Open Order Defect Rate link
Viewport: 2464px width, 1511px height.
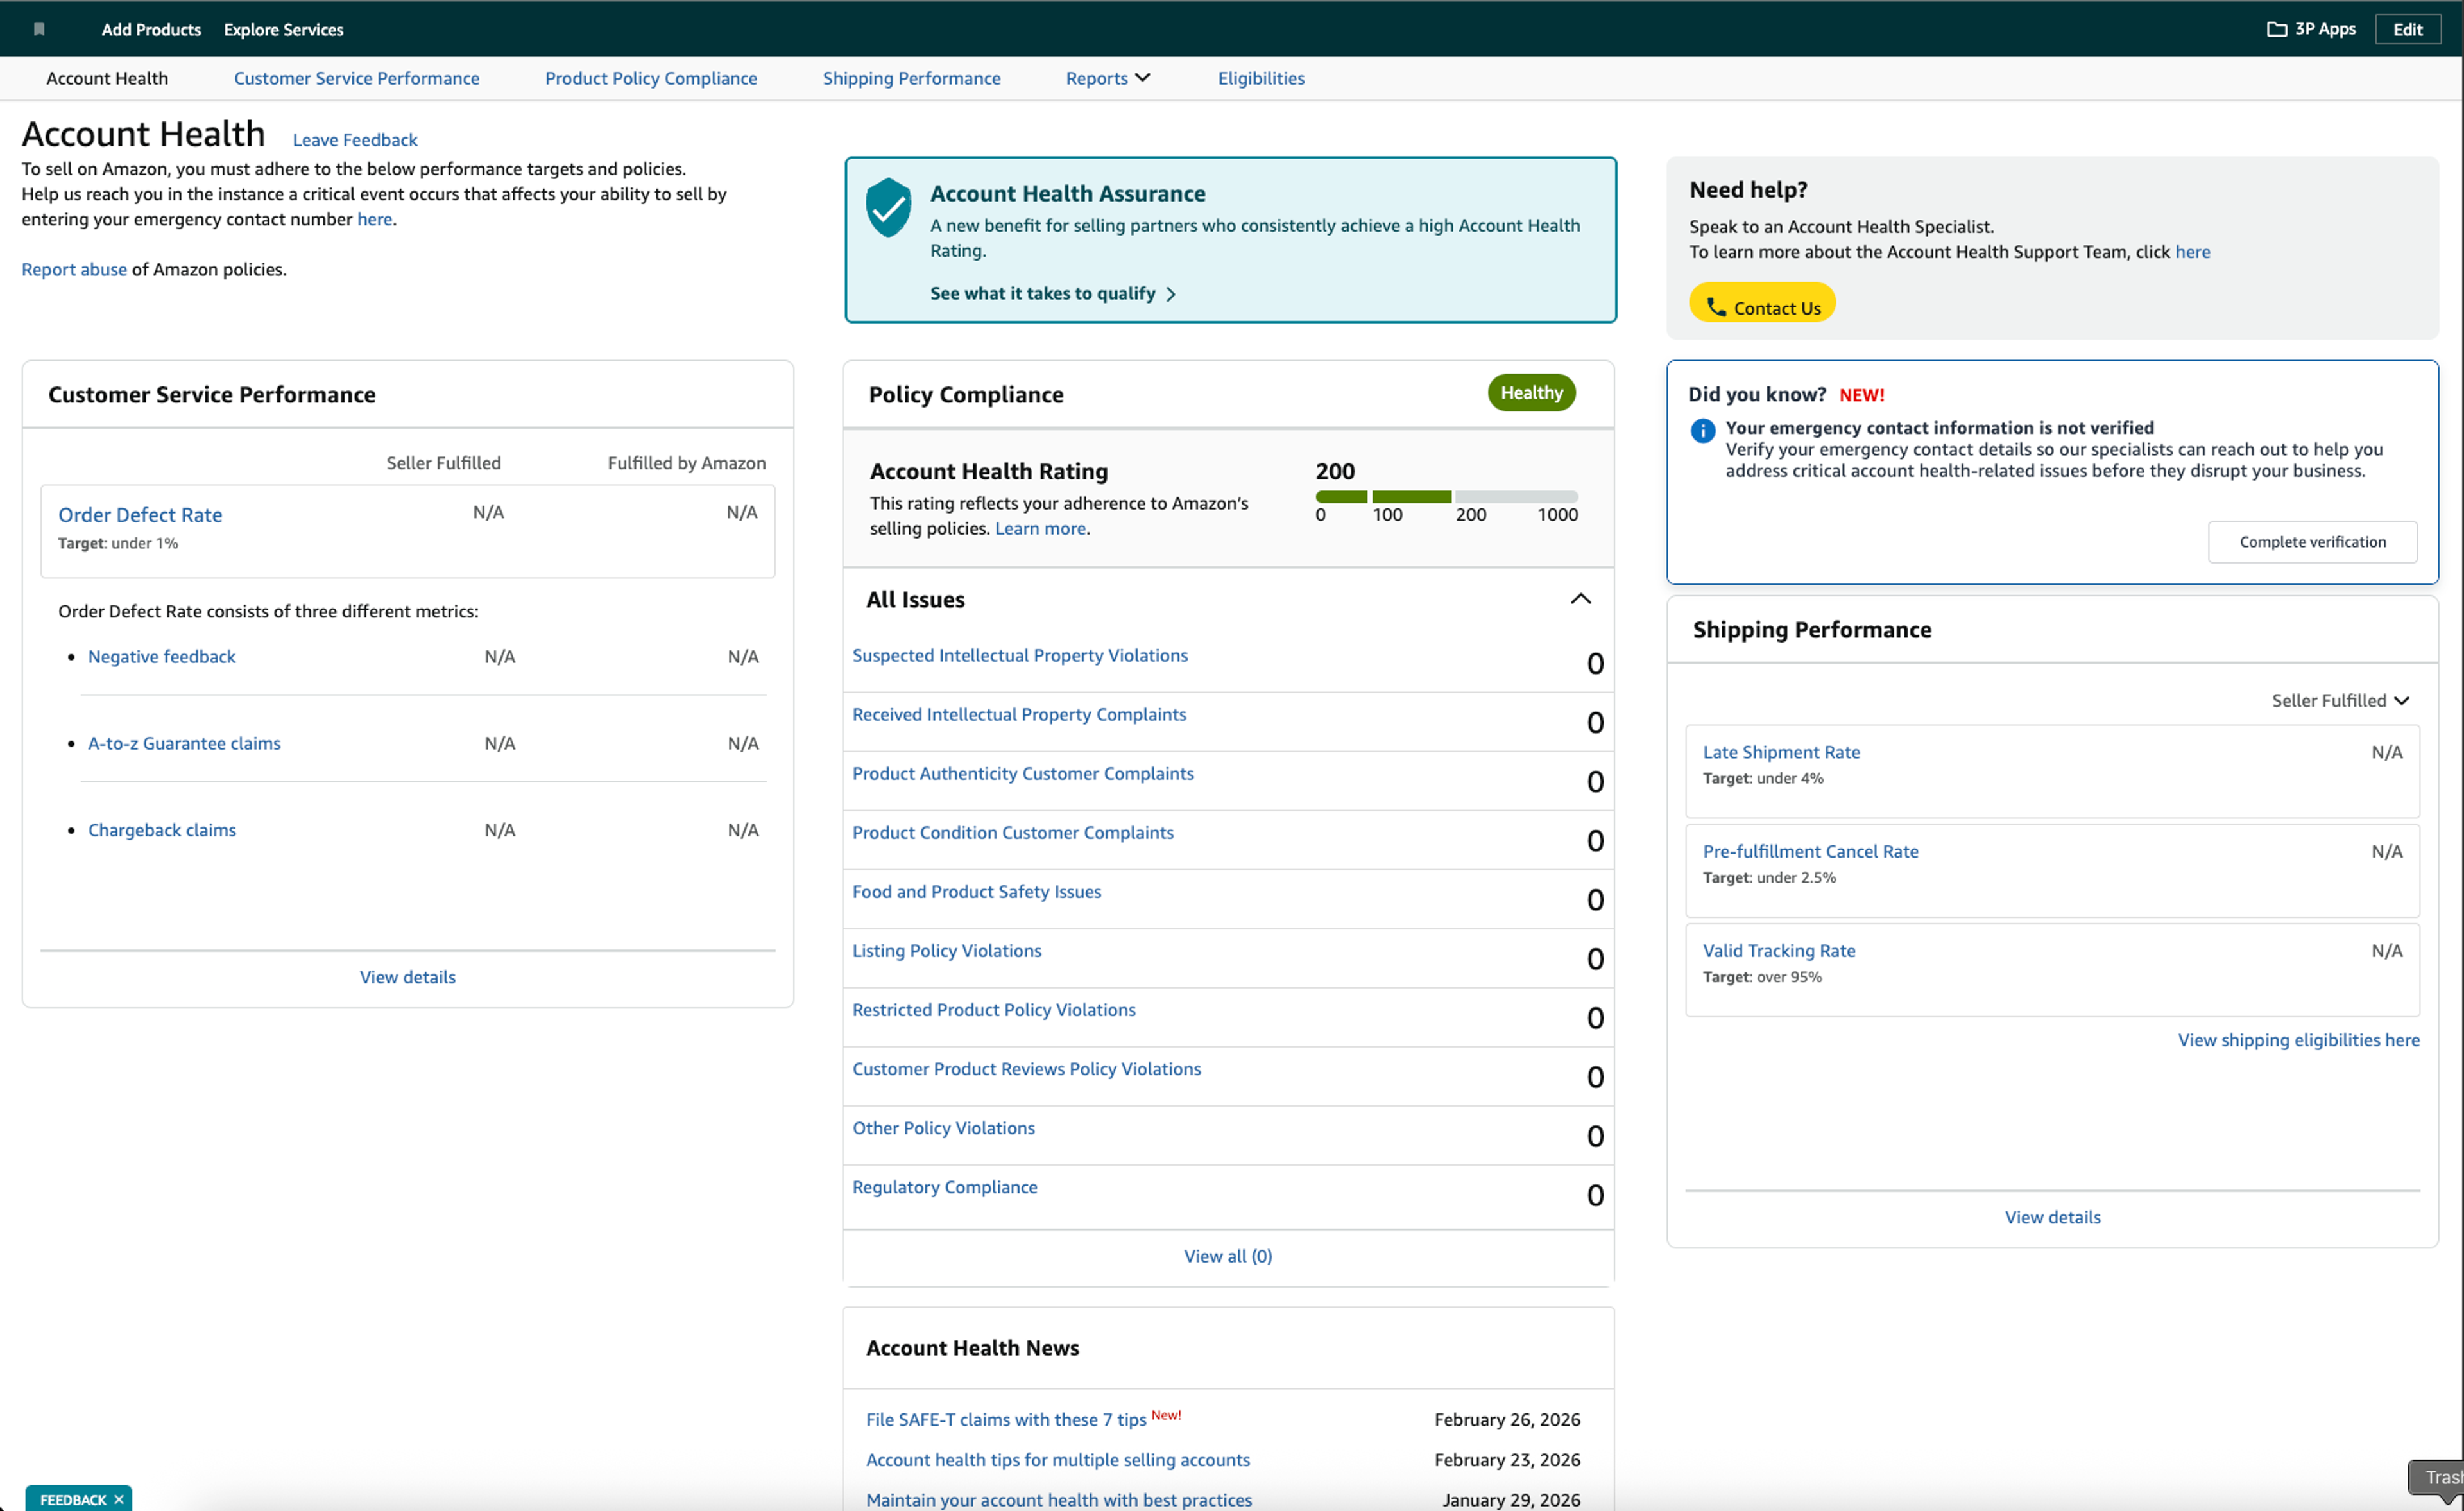(x=140, y=514)
